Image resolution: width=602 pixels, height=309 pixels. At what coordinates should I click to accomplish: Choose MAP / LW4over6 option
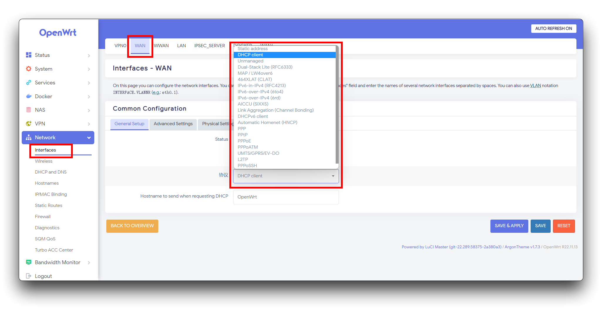click(284, 73)
